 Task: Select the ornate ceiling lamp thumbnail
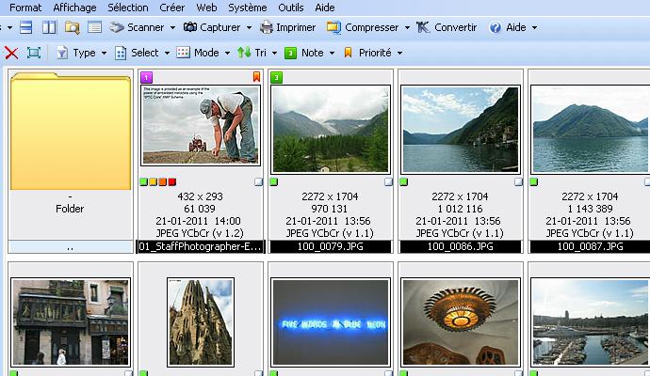click(461, 322)
